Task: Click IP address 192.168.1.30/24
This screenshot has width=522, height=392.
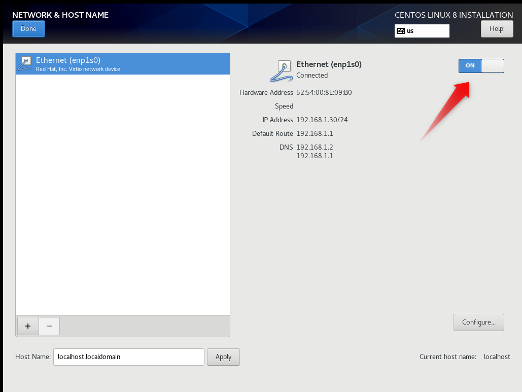Action: coord(322,120)
